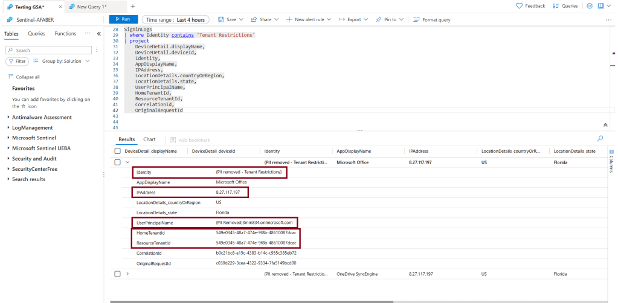Click New alert rule plus icon
This screenshot has height=303, width=618.
click(289, 19)
